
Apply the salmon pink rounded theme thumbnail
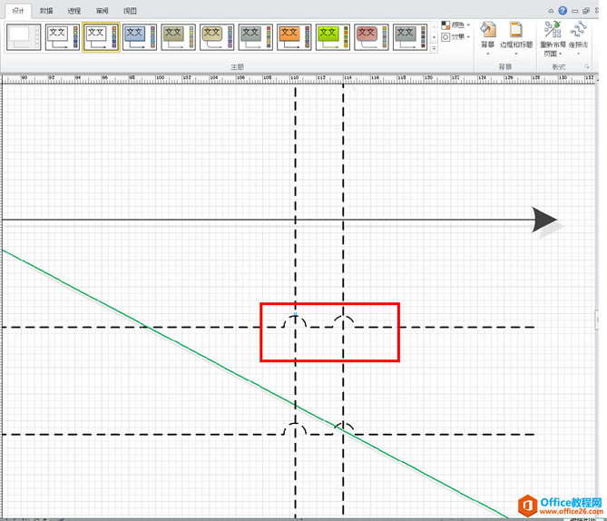pos(372,37)
